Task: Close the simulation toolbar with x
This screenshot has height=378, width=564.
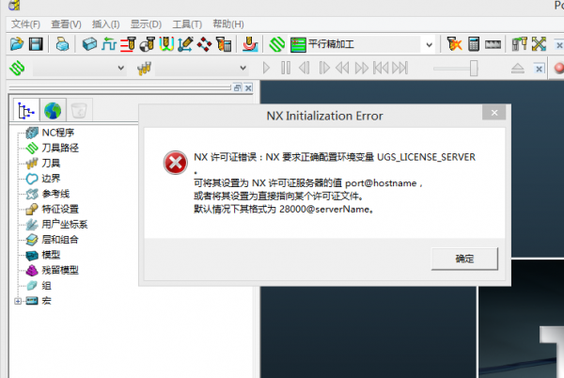Action: 539,69
